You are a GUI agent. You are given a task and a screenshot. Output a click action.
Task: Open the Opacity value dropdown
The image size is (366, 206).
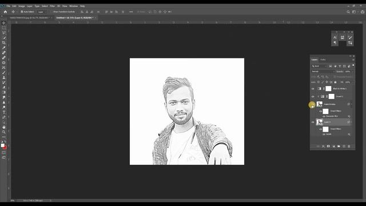(352, 72)
